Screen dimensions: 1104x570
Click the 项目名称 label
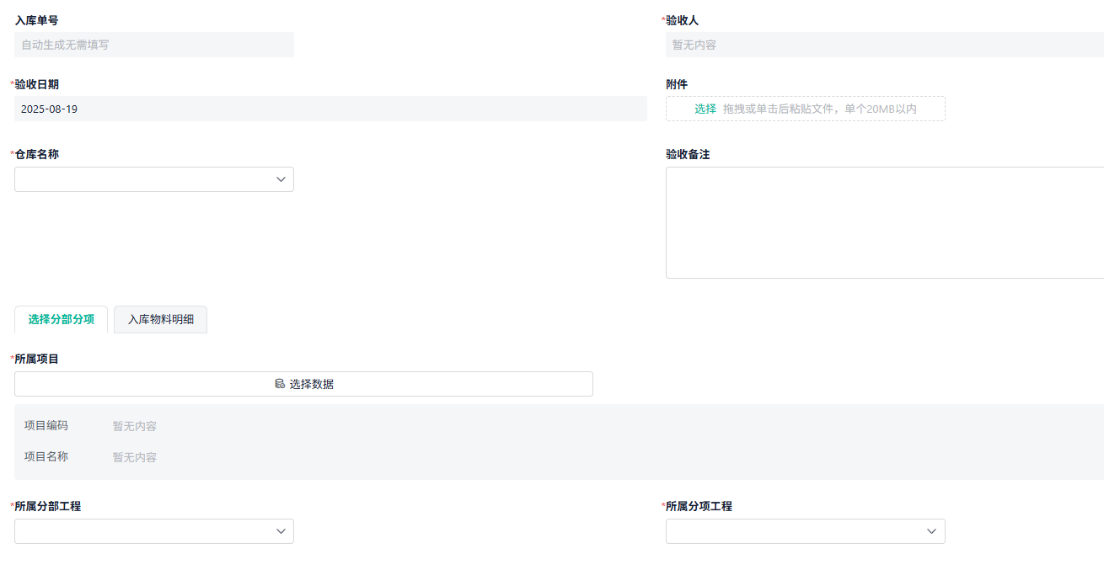click(x=46, y=456)
